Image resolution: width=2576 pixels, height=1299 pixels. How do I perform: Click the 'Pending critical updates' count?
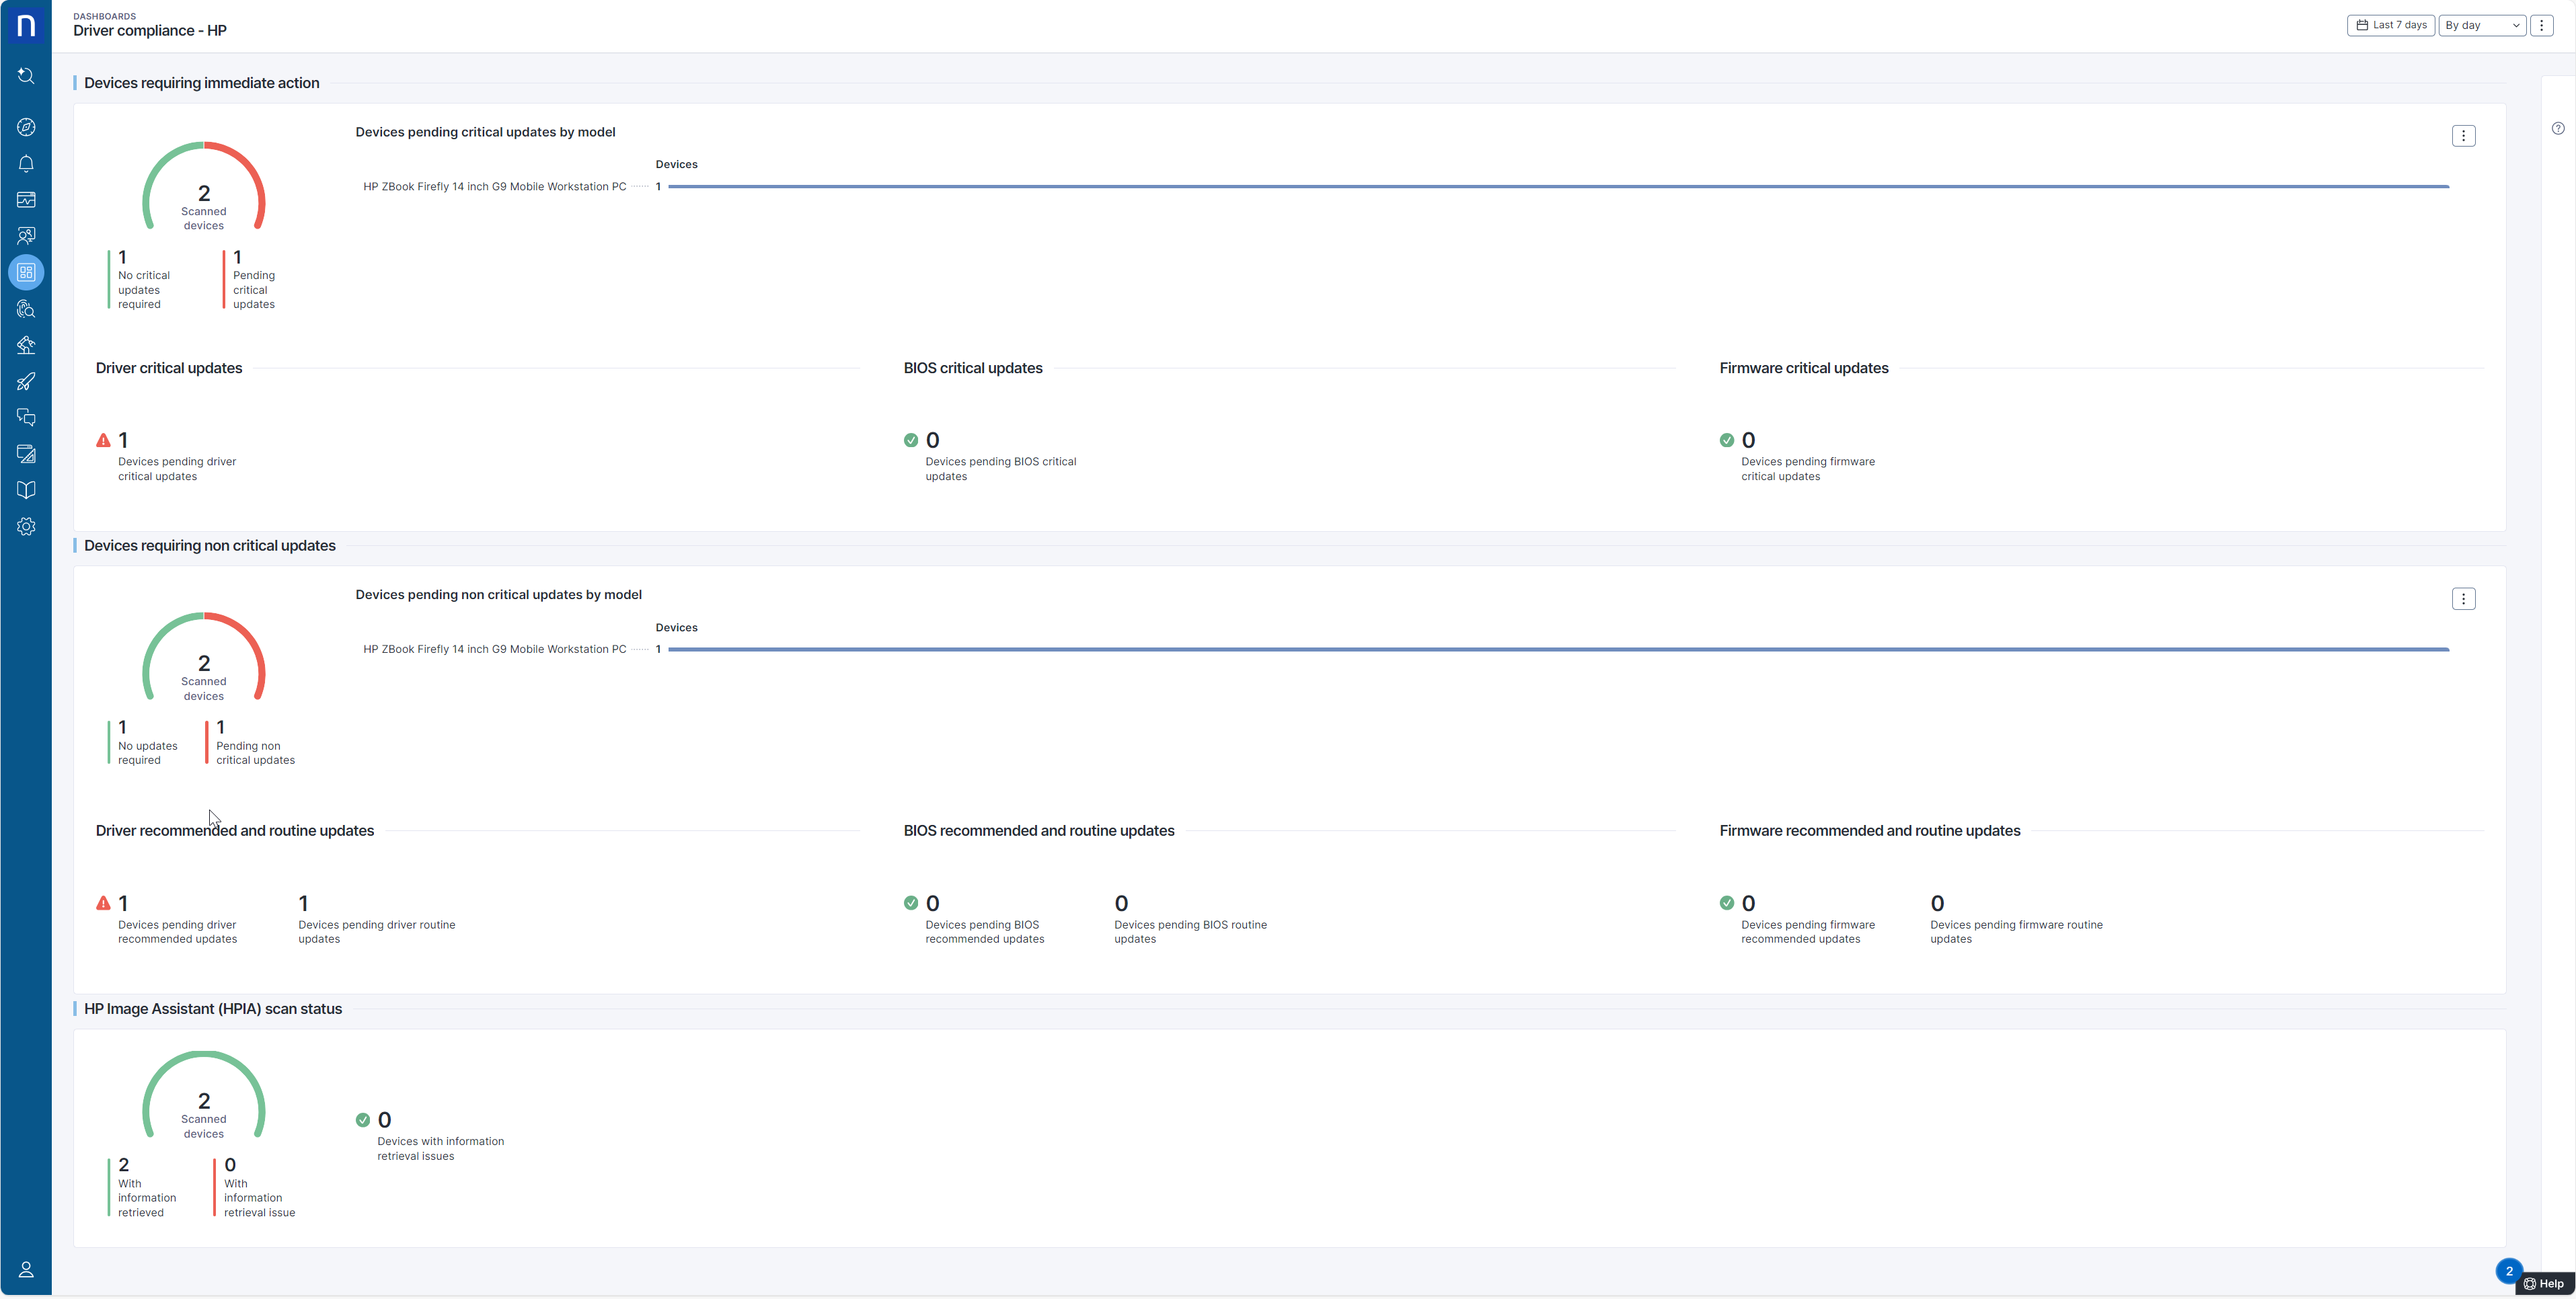[237, 257]
